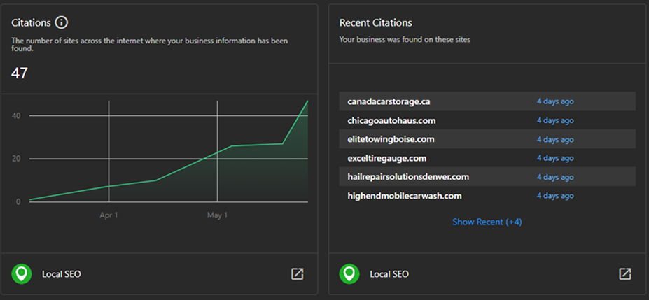Click the citation count number 47

click(x=20, y=73)
